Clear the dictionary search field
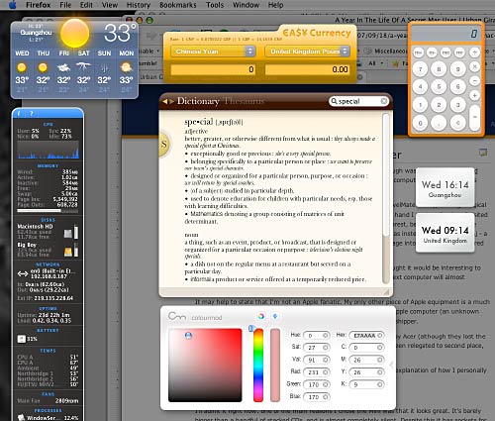The width and height of the screenshot is (495, 421). (384, 101)
